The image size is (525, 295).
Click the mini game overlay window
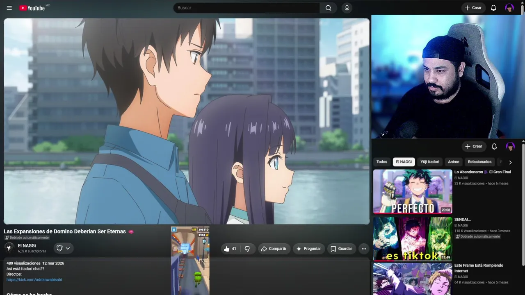[x=190, y=261]
